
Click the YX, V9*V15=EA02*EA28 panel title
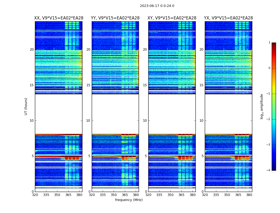tap(228, 18)
